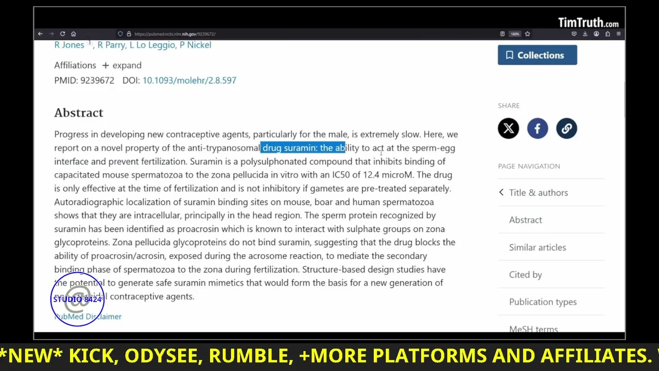Bookmark this page with the star icon

(x=527, y=34)
